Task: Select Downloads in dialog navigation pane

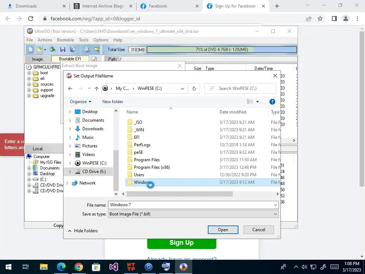Action: pos(93,129)
